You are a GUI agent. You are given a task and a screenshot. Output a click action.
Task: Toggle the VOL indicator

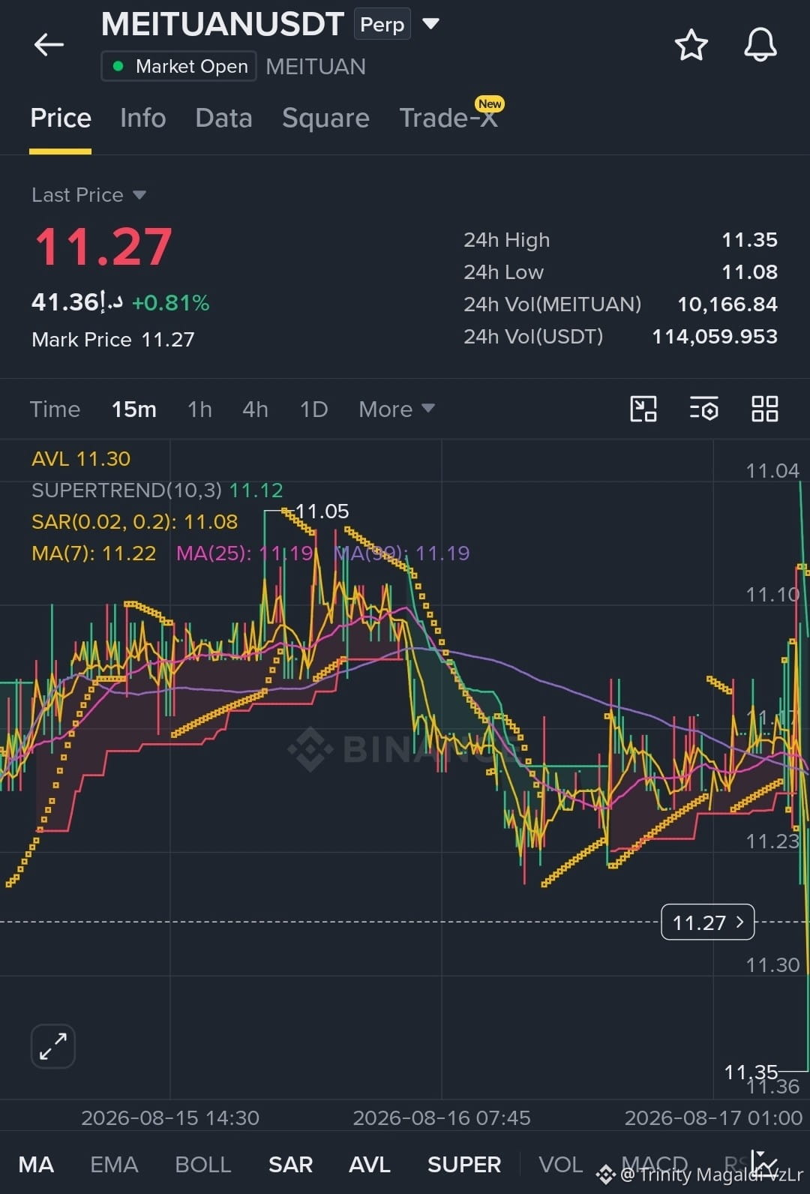560,1165
